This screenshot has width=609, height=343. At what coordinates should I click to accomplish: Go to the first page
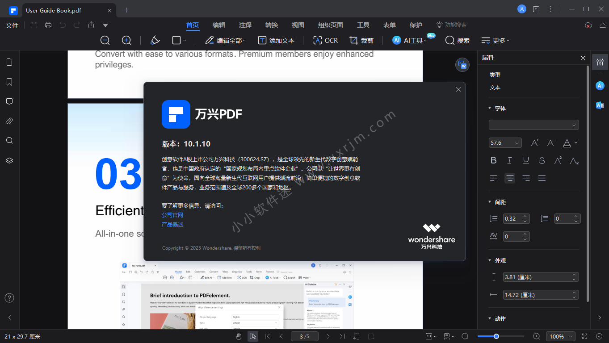click(x=267, y=336)
